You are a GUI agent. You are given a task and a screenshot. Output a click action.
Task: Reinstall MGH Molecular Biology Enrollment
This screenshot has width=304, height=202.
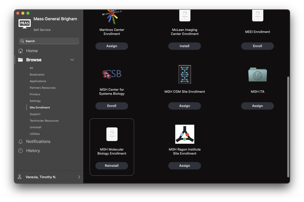tap(112, 166)
